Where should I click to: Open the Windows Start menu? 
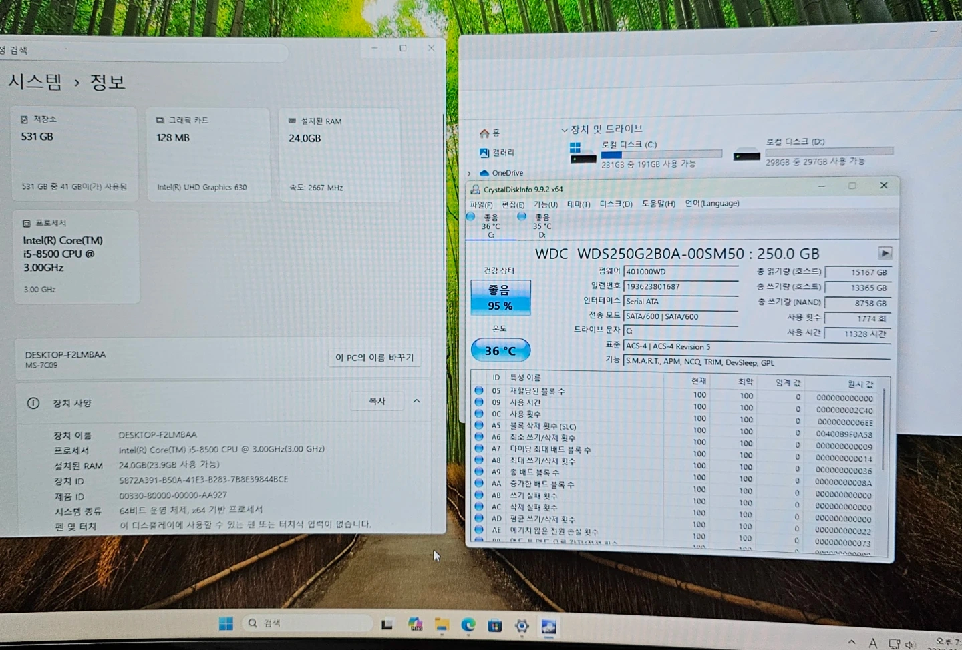coord(226,623)
